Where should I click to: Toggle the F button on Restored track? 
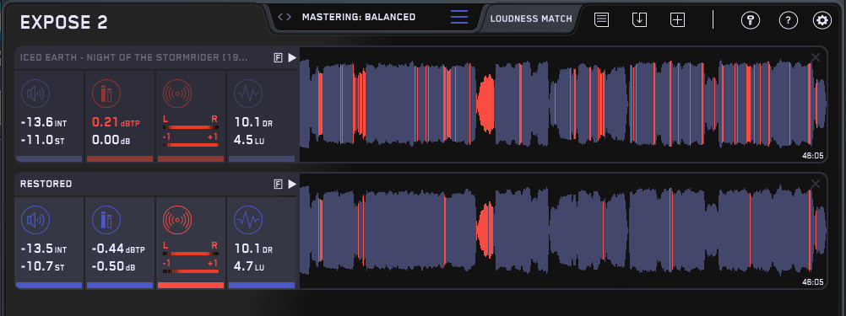[x=279, y=184]
